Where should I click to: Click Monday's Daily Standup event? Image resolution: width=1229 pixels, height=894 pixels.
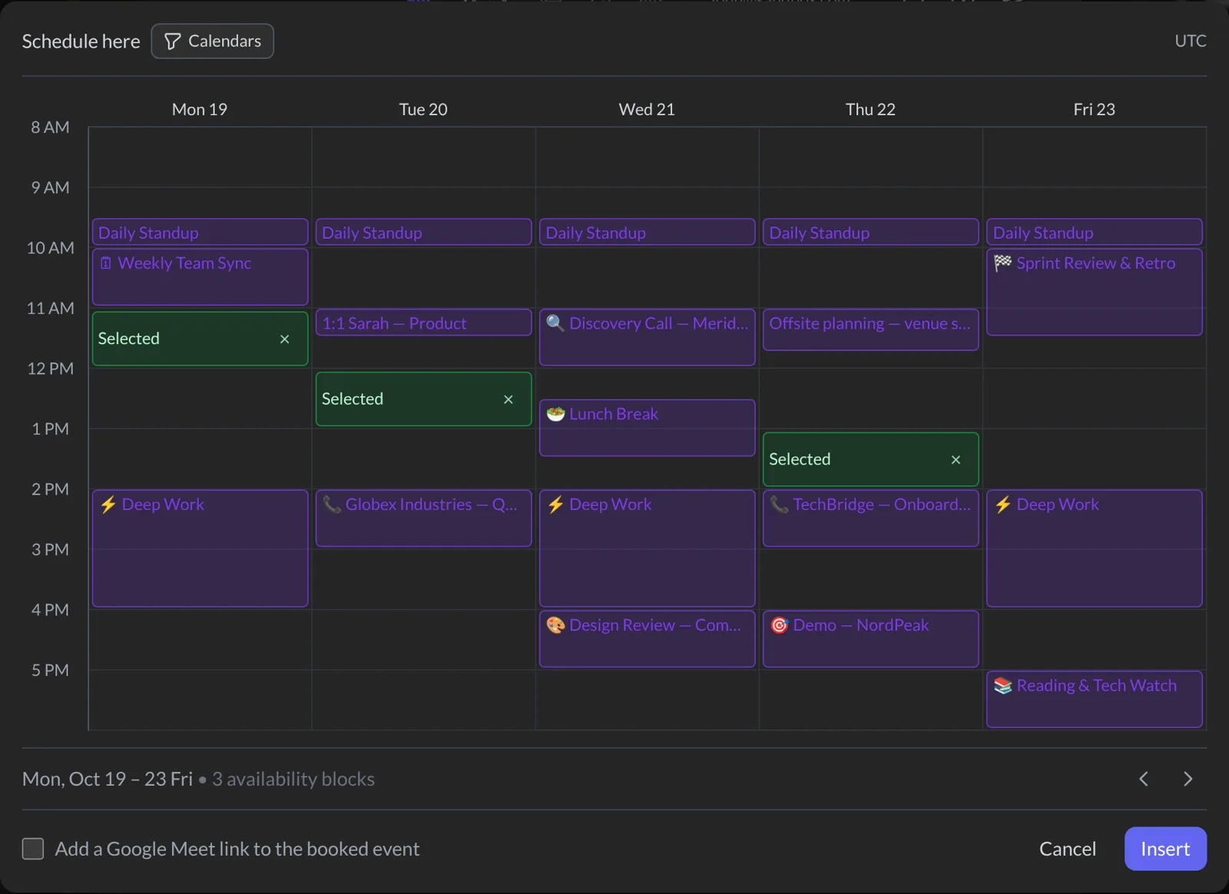pyautogui.click(x=200, y=232)
